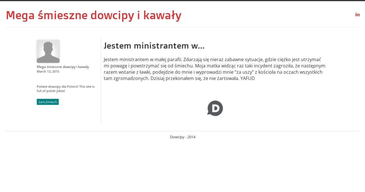Click the dashed vertical divider beside the sidebar
The height and width of the screenshot is (192, 365).
coord(101,91)
